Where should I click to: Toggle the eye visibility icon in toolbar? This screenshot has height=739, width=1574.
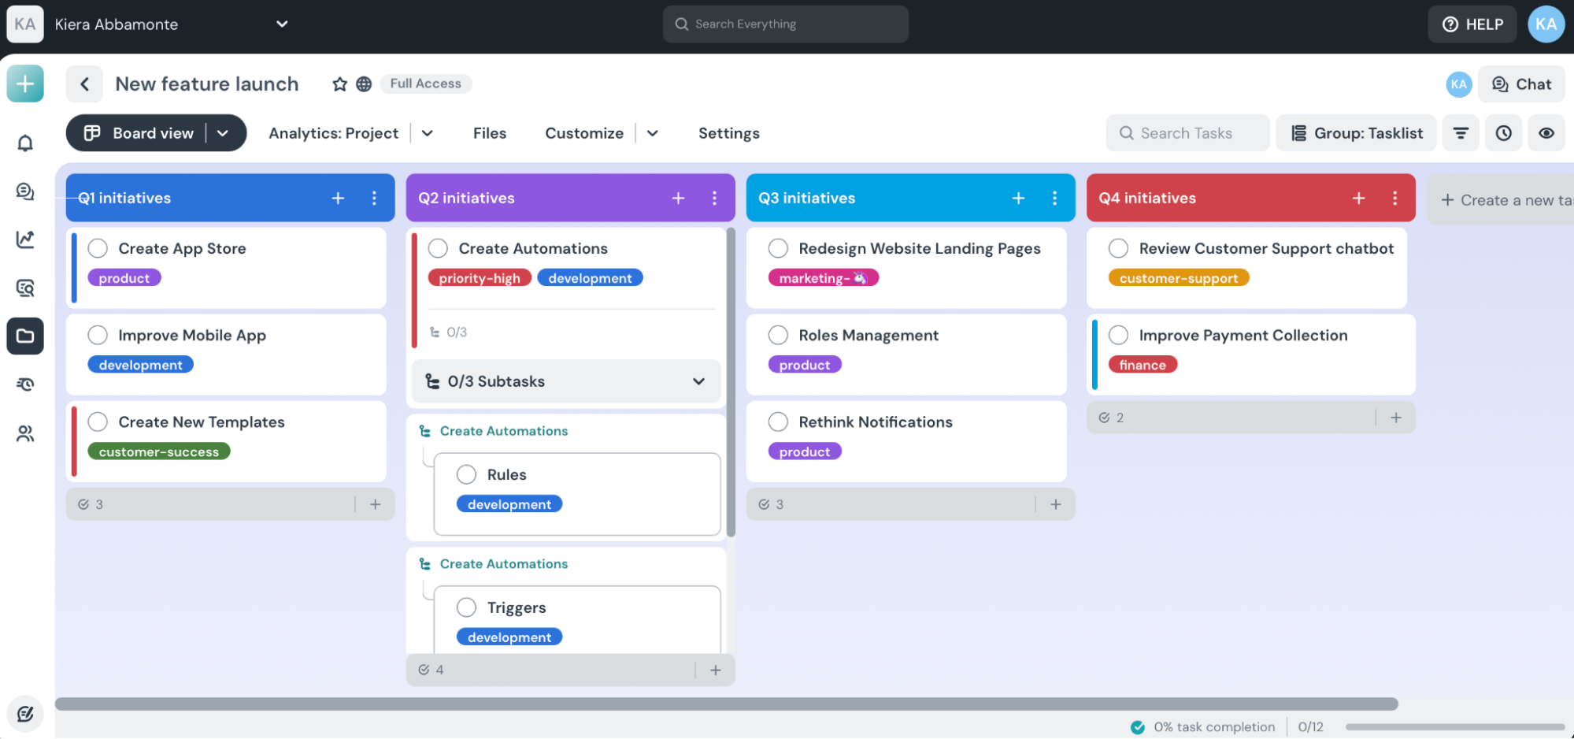click(x=1546, y=133)
